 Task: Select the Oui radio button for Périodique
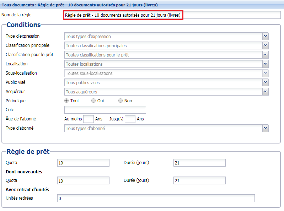[x=93, y=101]
